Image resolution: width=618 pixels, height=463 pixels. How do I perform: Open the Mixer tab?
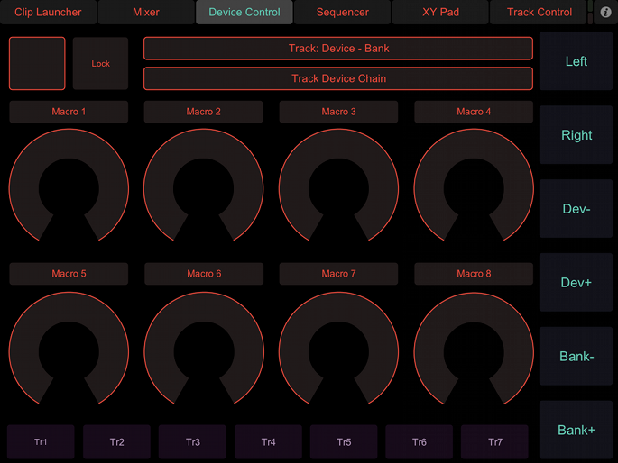(146, 13)
